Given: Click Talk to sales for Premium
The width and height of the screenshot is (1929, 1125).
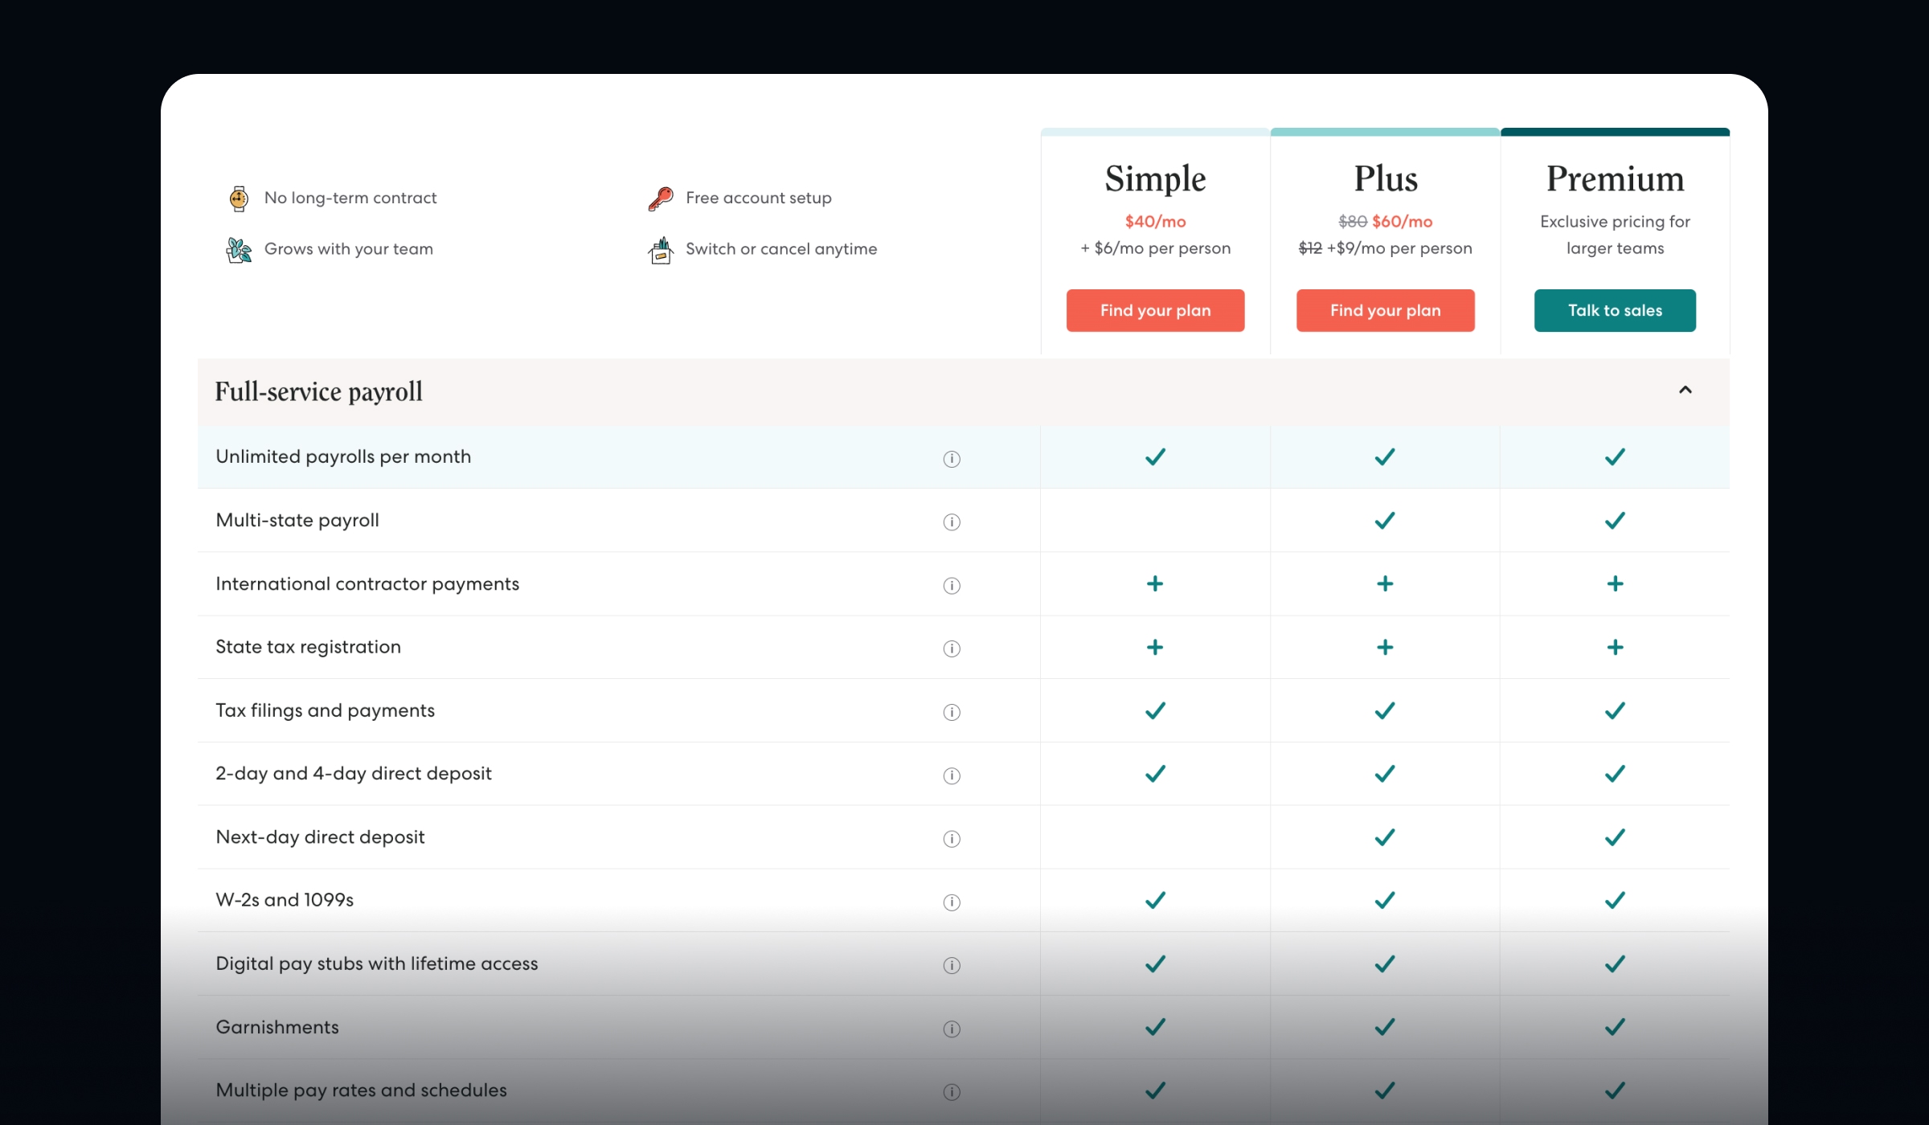Looking at the screenshot, I should (1614, 310).
